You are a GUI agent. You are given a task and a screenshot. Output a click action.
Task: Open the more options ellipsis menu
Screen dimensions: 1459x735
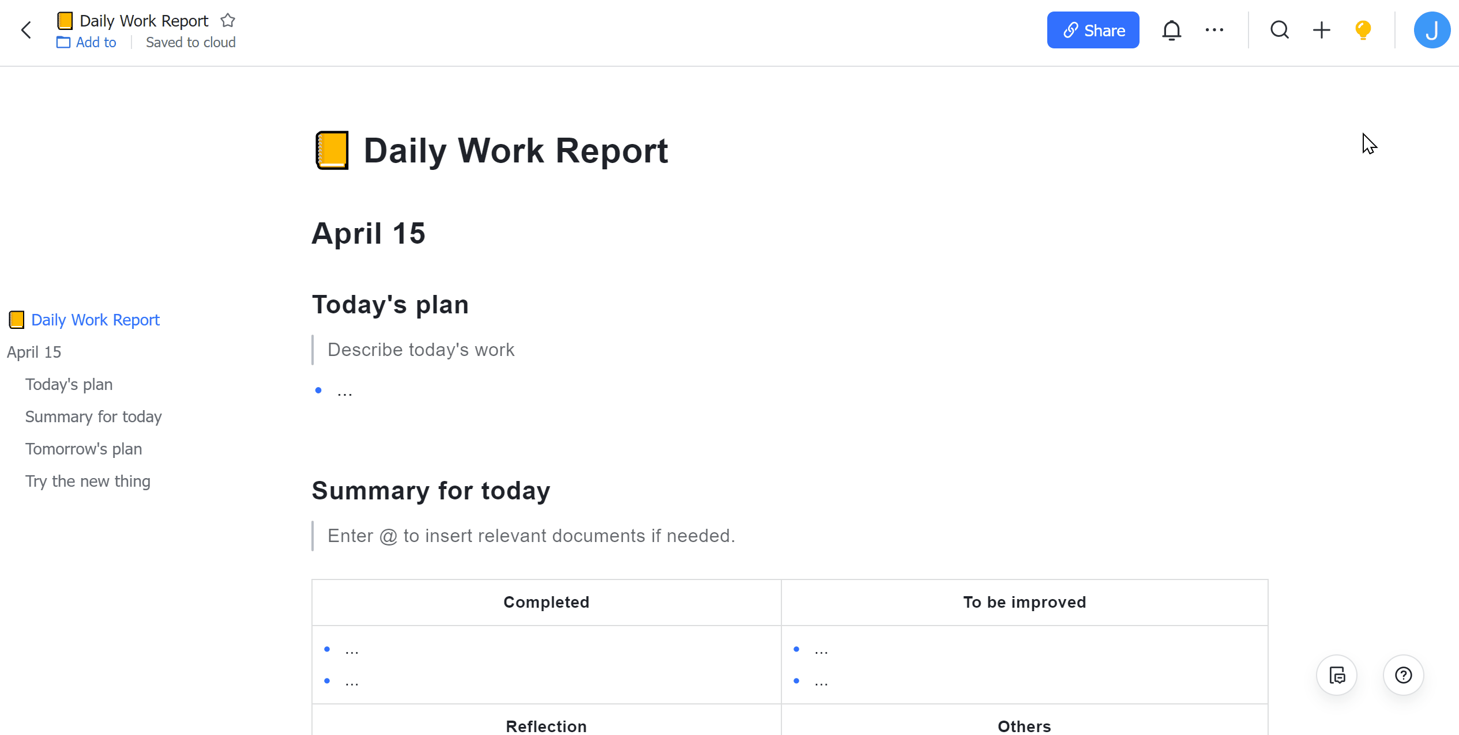[1214, 30]
